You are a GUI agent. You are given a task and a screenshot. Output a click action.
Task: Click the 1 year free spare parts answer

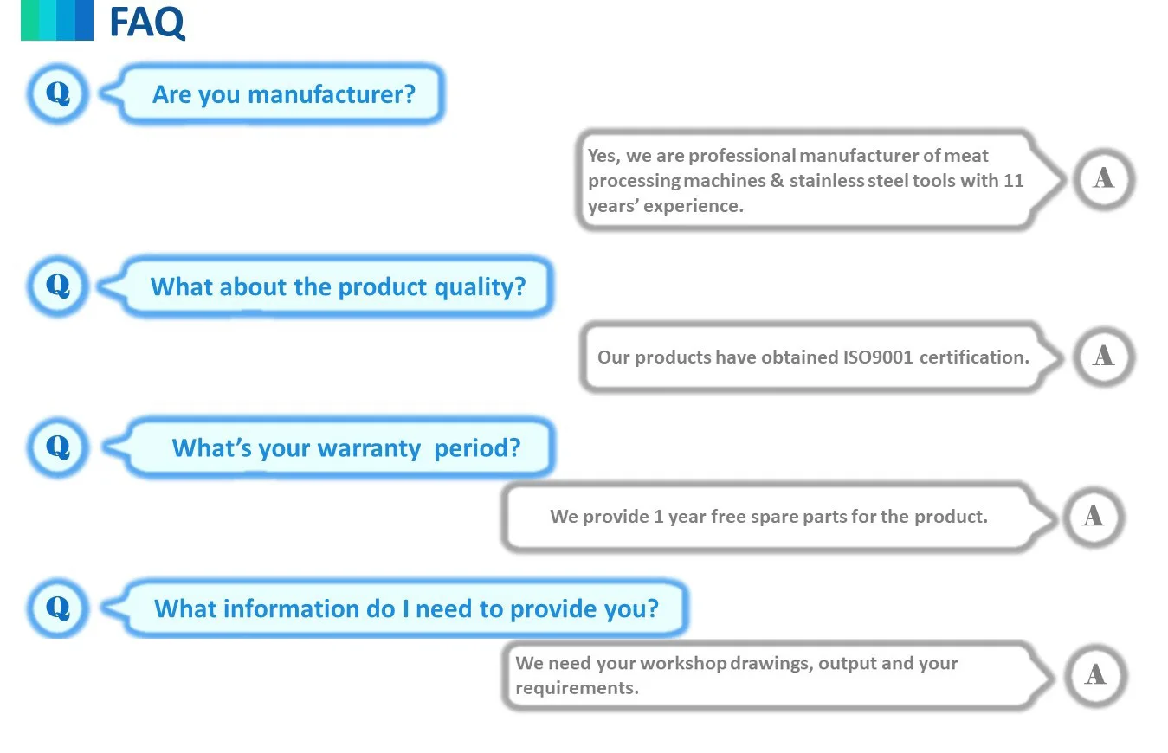click(x=768, y=517)
